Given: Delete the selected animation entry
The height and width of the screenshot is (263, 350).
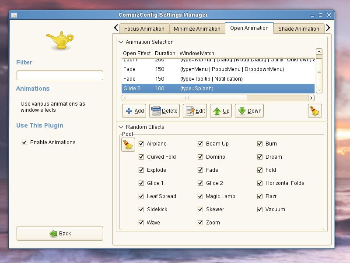Looking at the screenshot, I should pyautogui.click(x=164, y=111).
